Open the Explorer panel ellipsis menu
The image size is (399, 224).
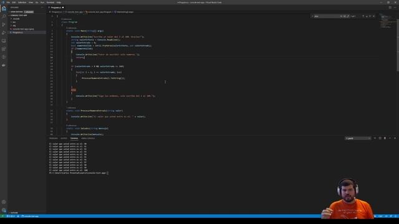pos(42,7)
